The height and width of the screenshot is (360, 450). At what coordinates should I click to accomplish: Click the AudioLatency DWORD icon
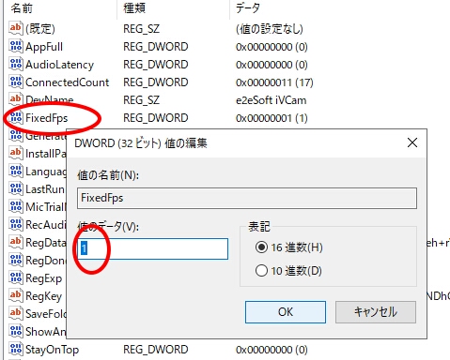[16, 64]
